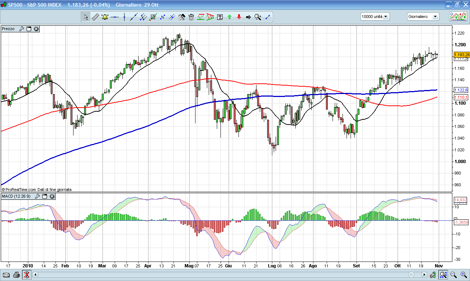Open MACD indicator wrench settings

click(x=37, y=197)
